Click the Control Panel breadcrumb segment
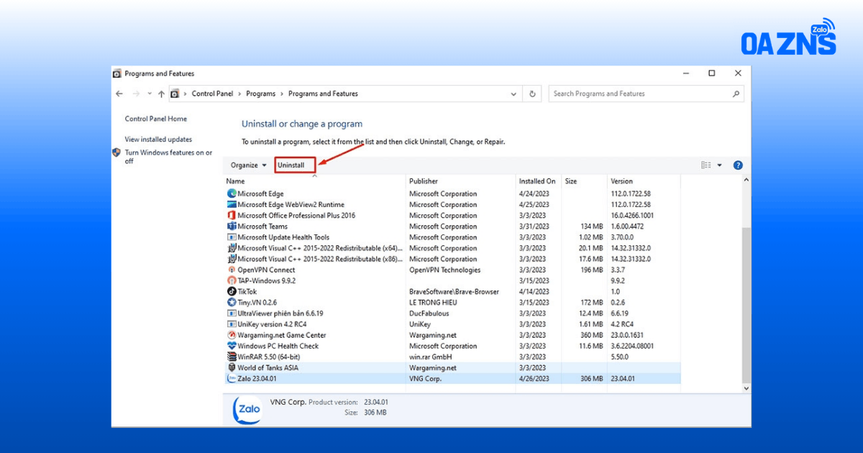 [x=212, y=93]
